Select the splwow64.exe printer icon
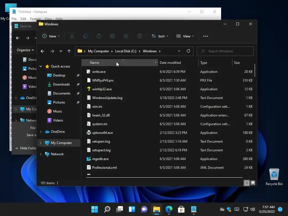This screenshot has width=288, height=216. tap(89, 133)
